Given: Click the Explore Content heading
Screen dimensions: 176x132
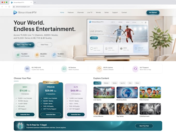Looking at the screenshot, I should tap(101, 78).
